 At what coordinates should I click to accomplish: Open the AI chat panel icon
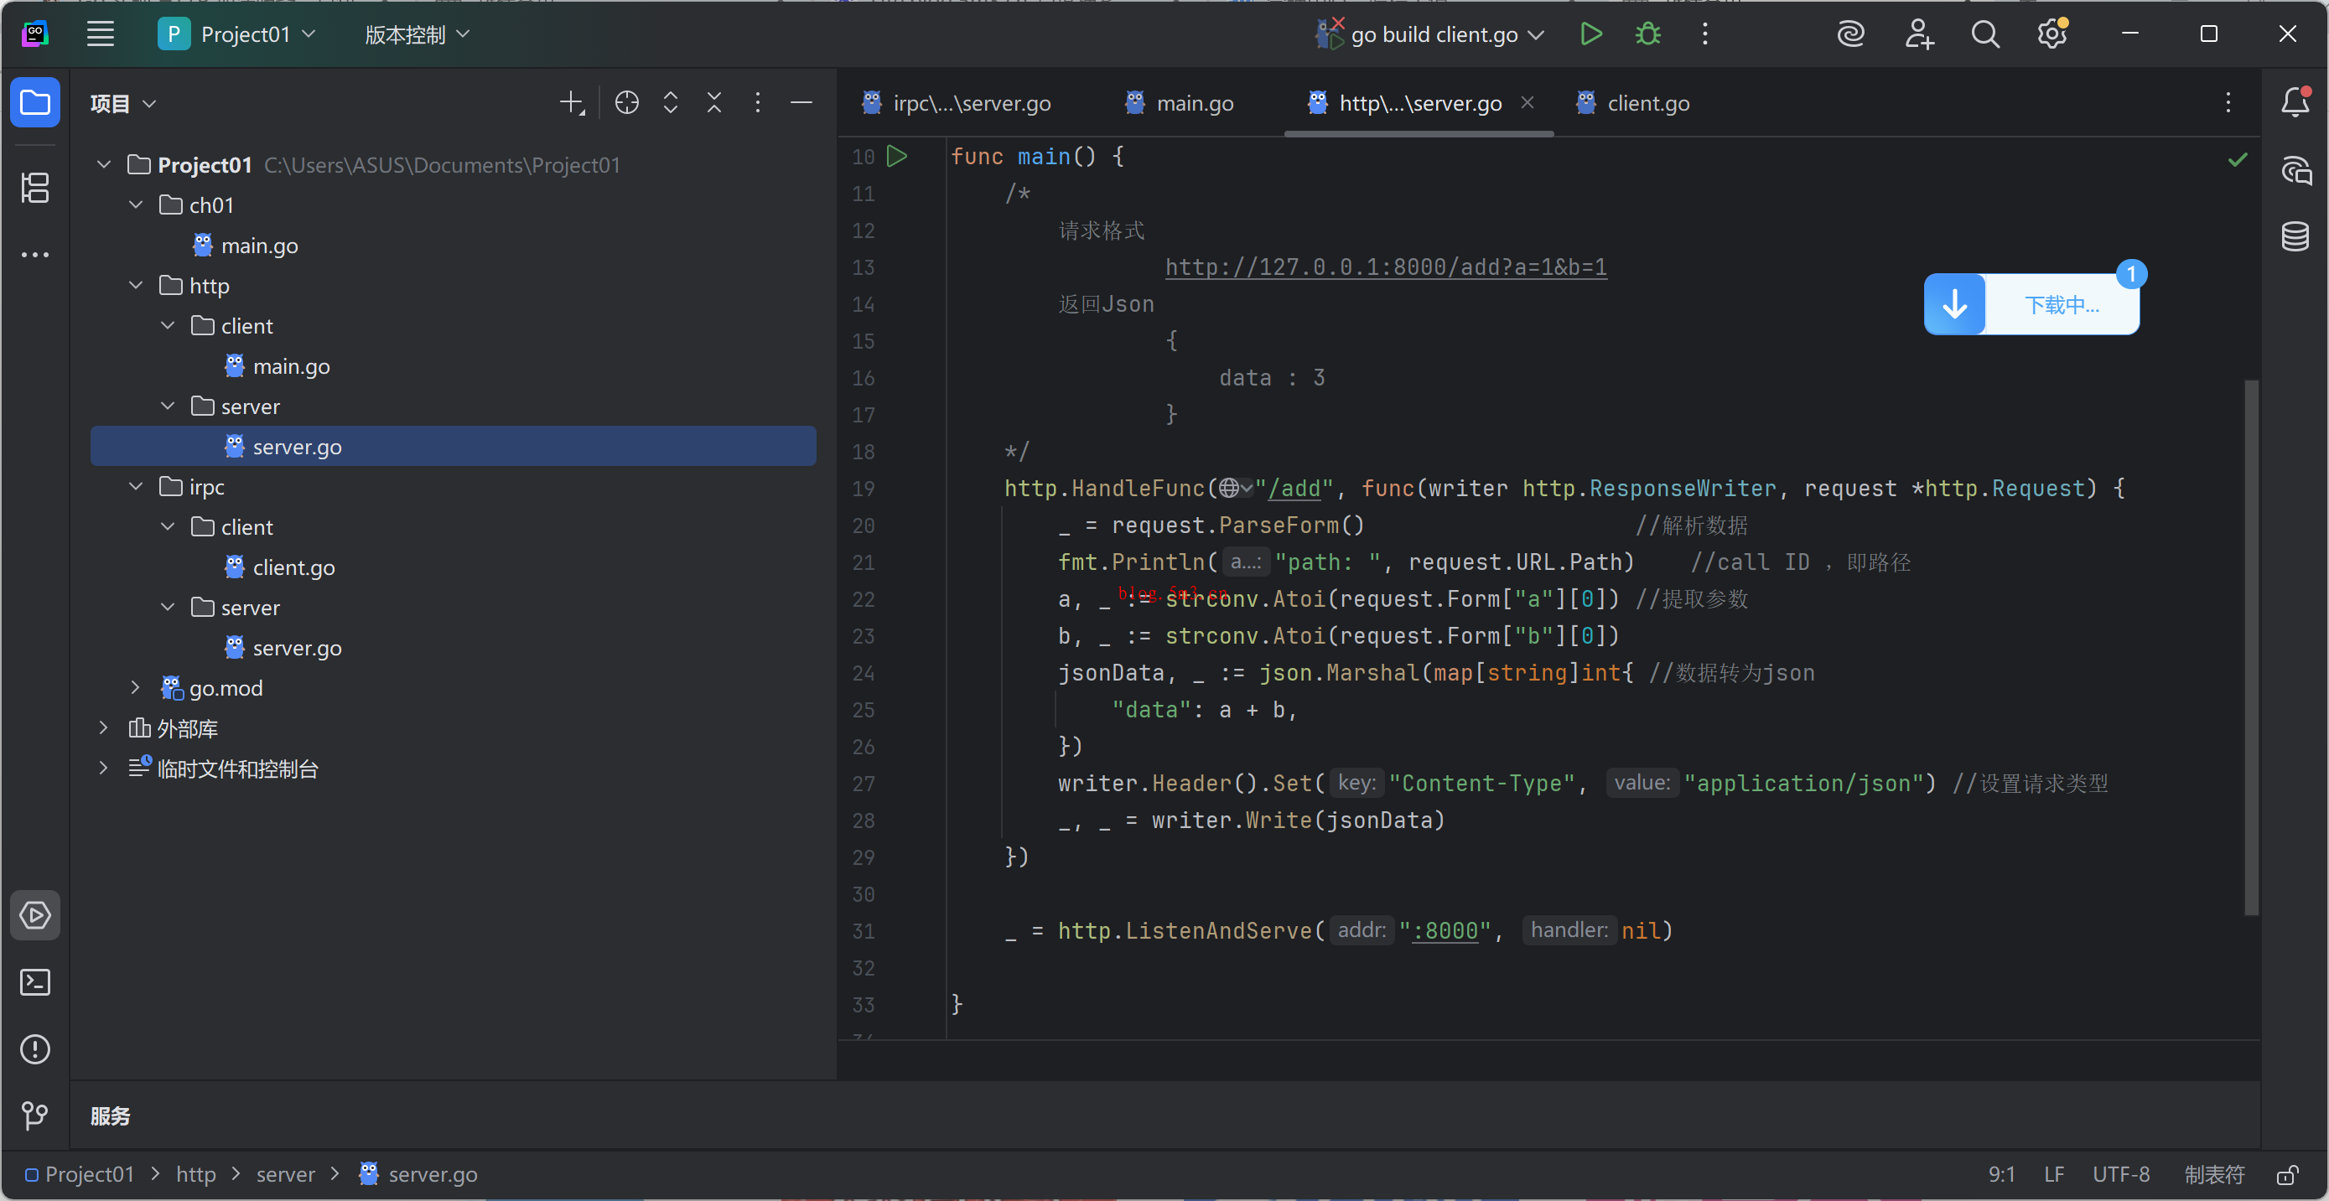[x=2295, y=170]
